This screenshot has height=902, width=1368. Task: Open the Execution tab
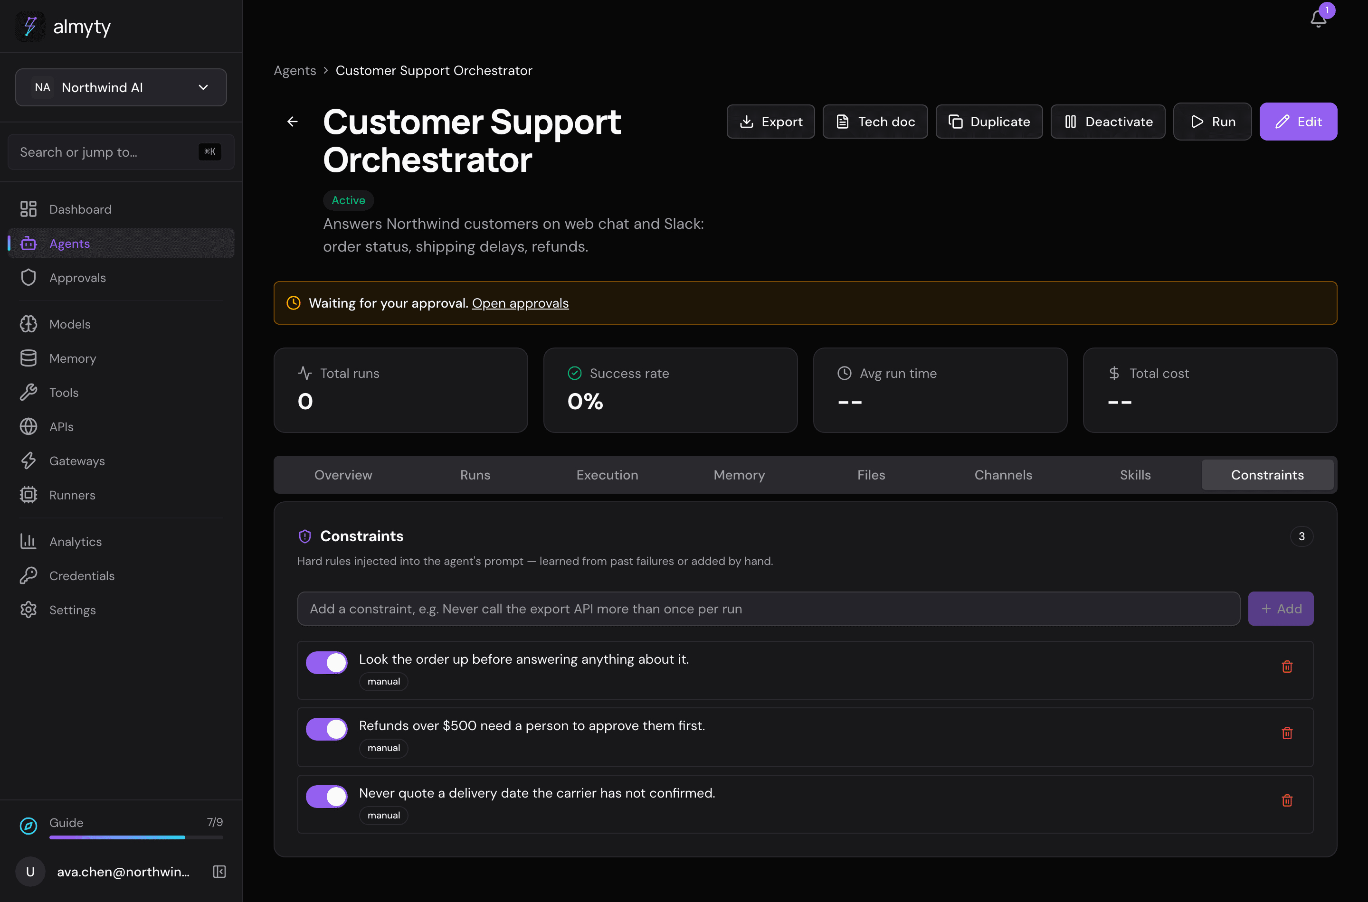pyautogui.click(x=607, y=475)
